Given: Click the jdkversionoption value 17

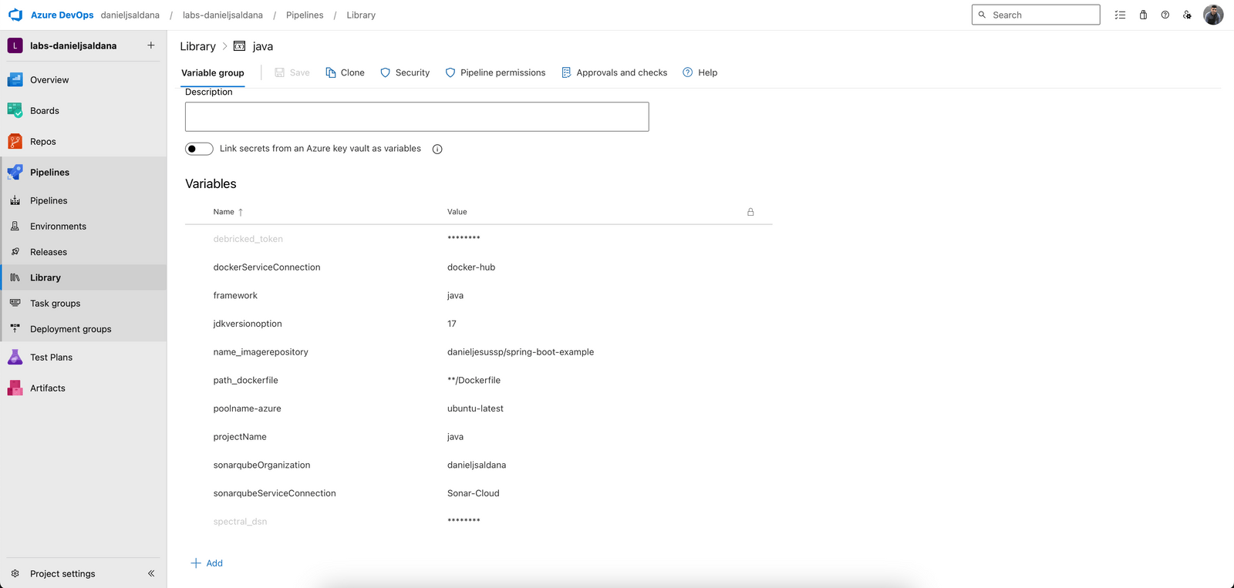Looking at the screenshot, I should (x=452, y=324).
